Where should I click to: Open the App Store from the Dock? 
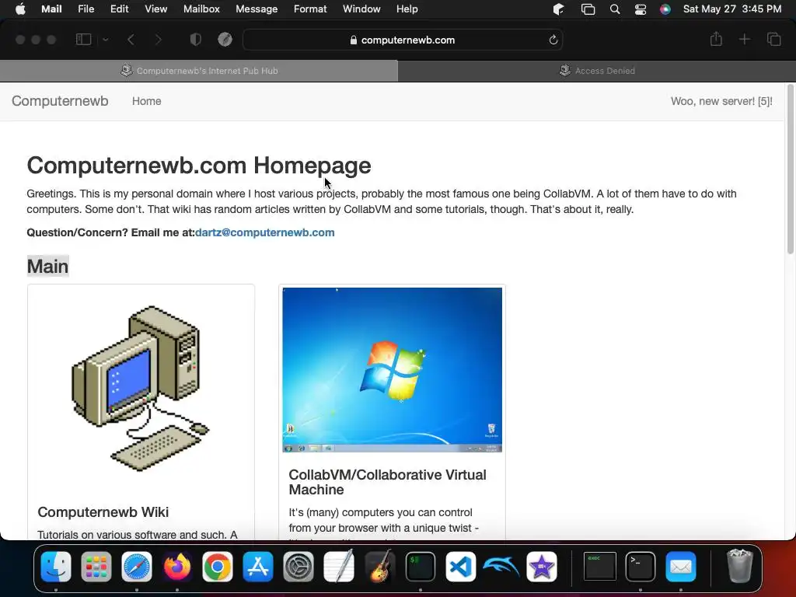click(x=258, y=567)
